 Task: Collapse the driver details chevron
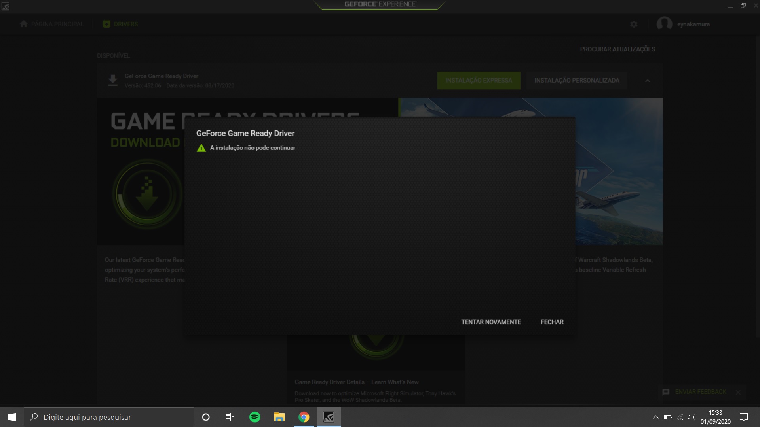pyautogui.click(x=648, y=81)
